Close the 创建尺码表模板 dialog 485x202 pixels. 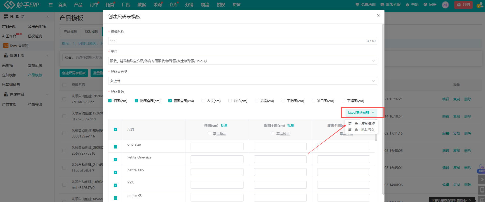[x=378, y=15]
